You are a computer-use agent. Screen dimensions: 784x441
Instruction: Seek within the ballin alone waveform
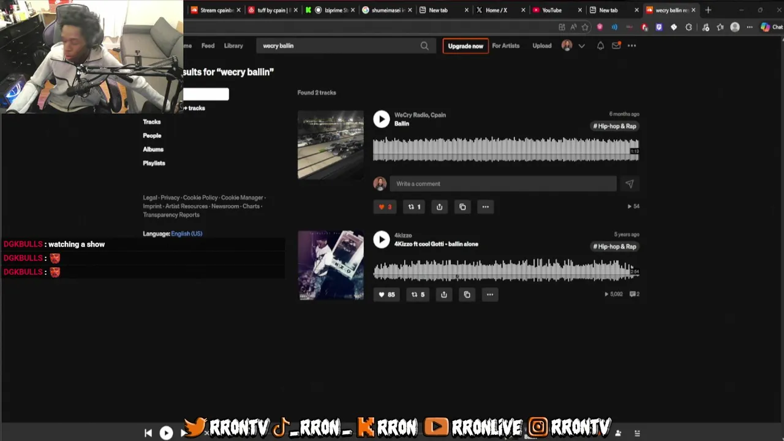pos(505,270)
